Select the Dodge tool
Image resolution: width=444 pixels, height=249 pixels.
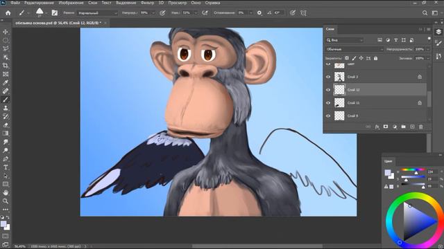pos(6,150)
